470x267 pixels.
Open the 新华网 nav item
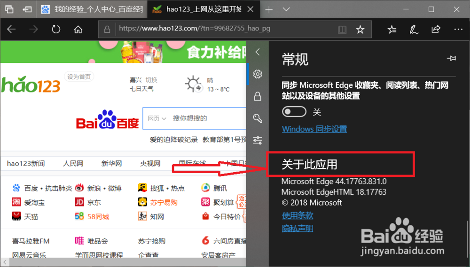click(x=111, y=163)
